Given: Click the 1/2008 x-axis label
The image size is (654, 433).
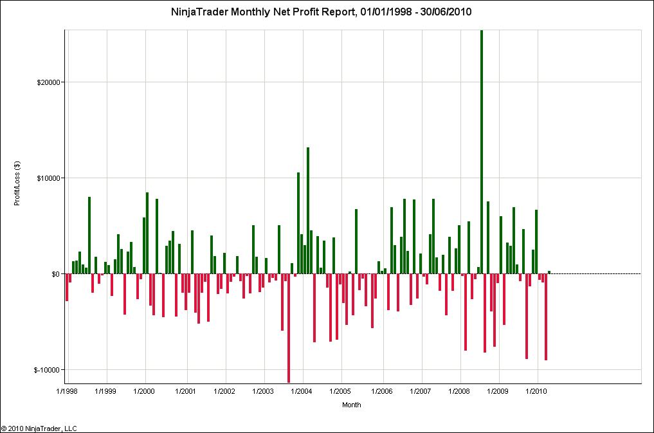Looking at the screenshot, I should [459, 391].
